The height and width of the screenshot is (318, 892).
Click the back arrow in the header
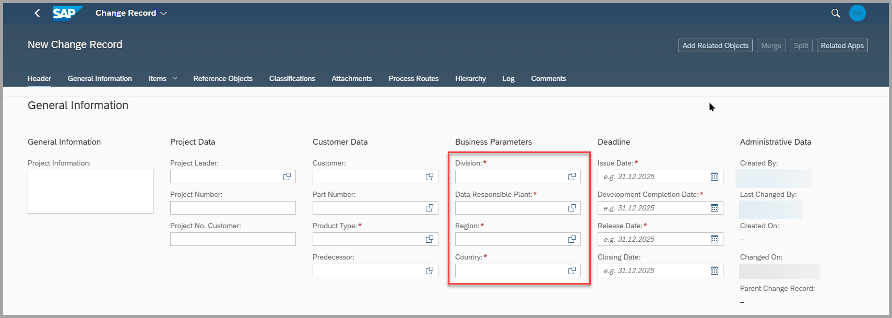tap(37, 13)
